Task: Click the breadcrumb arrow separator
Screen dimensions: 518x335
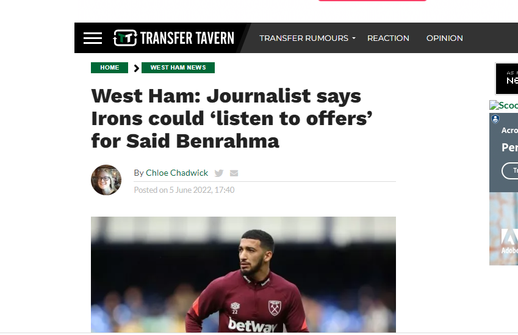Action: point(136,68)
